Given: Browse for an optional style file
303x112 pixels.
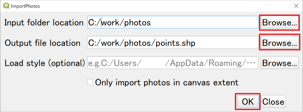Looking at the screenshot, I should (x=279, y=63).
